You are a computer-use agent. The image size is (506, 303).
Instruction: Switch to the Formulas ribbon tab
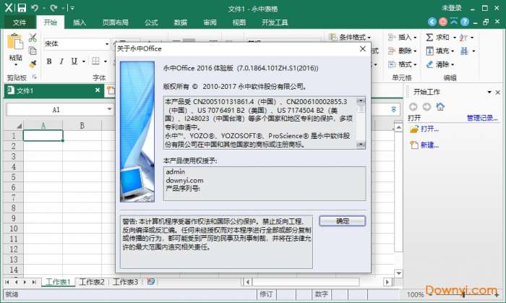[x=151, y=22]
